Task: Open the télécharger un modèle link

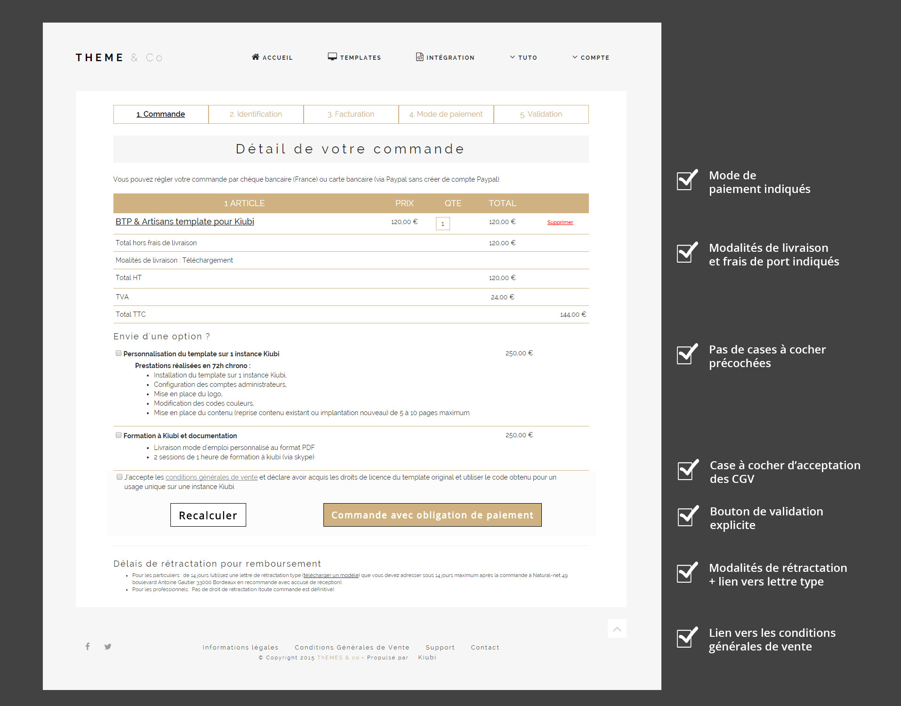Action: click(x=331, y=575)
